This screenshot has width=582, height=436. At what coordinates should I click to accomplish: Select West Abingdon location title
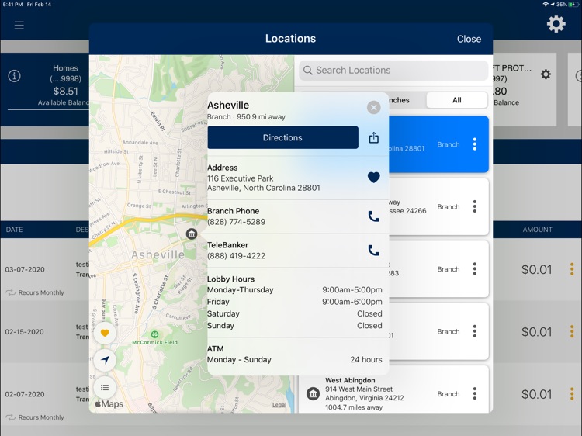(x=350, y=380)
